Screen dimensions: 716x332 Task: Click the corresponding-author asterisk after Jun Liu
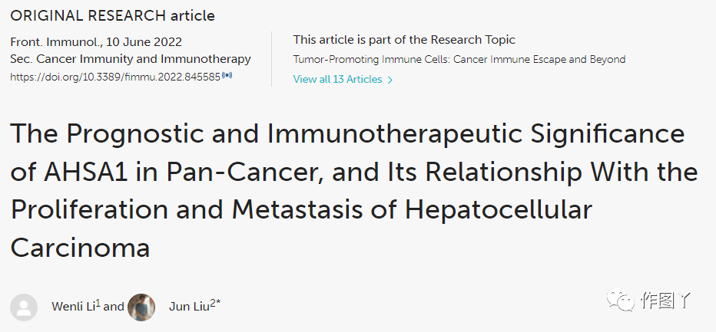coord(219,303)
